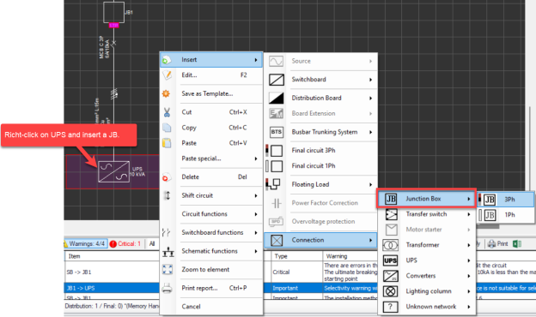Click the Transfer switch icon
Image resolution: width=536 pixels, height=317 pixels.
[x=391, y=214]
